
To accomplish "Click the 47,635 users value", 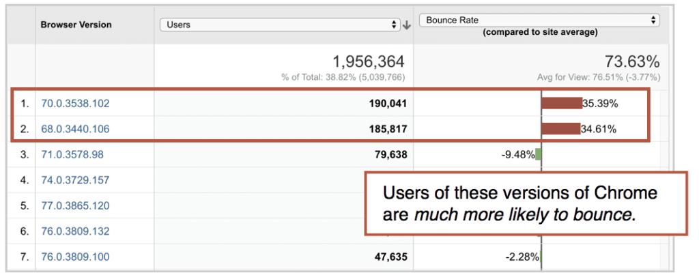I will pyautogui.click(x=389, y=257).
